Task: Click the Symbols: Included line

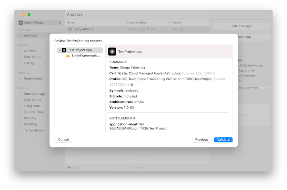Action: tap(124, 90)
